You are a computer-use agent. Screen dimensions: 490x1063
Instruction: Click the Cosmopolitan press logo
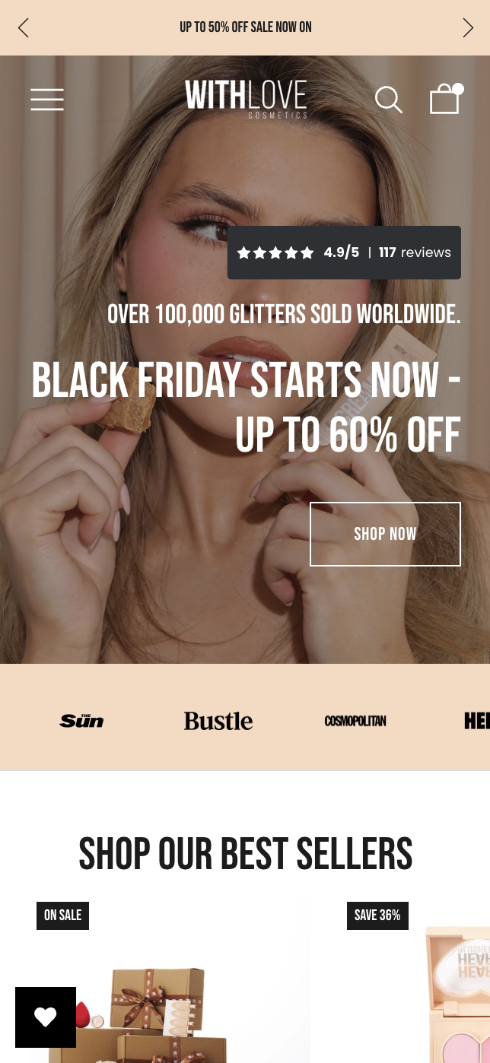click(x=355, y=721)
